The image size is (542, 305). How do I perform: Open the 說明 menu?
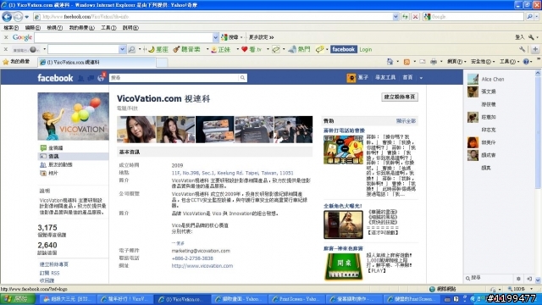[x=130, y=28]
